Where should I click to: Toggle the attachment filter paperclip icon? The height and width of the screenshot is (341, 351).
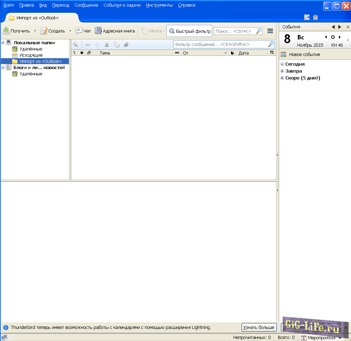(x=126, y=45)
